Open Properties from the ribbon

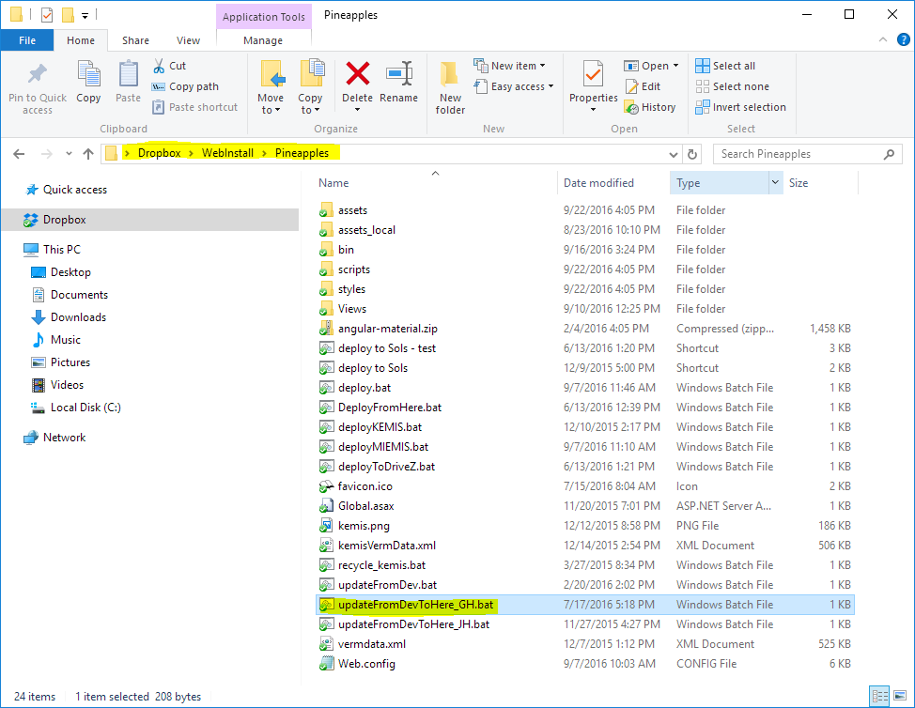pos(593,85)
